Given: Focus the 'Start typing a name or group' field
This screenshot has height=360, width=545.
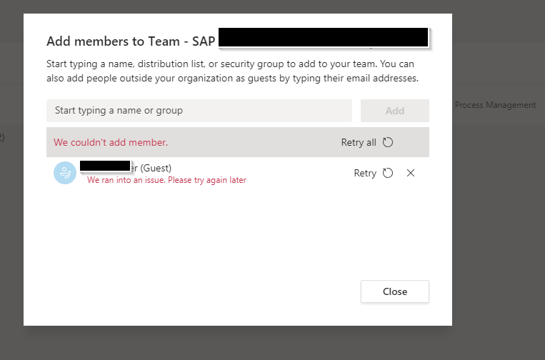Looking at the screenshot, I should 199,111.
